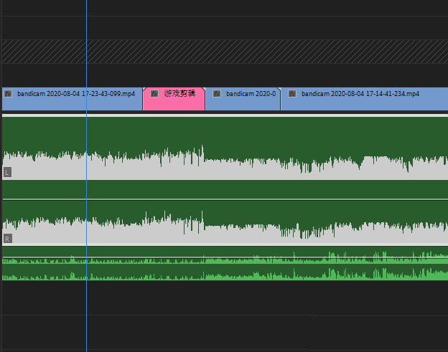Click the blue playhead line

pos(86,176)
